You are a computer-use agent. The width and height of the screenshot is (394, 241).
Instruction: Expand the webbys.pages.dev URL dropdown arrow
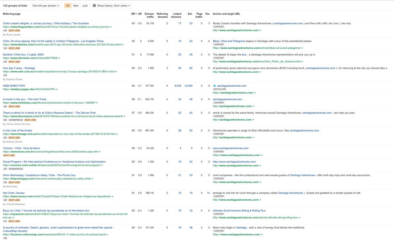[x=57, y=89]
